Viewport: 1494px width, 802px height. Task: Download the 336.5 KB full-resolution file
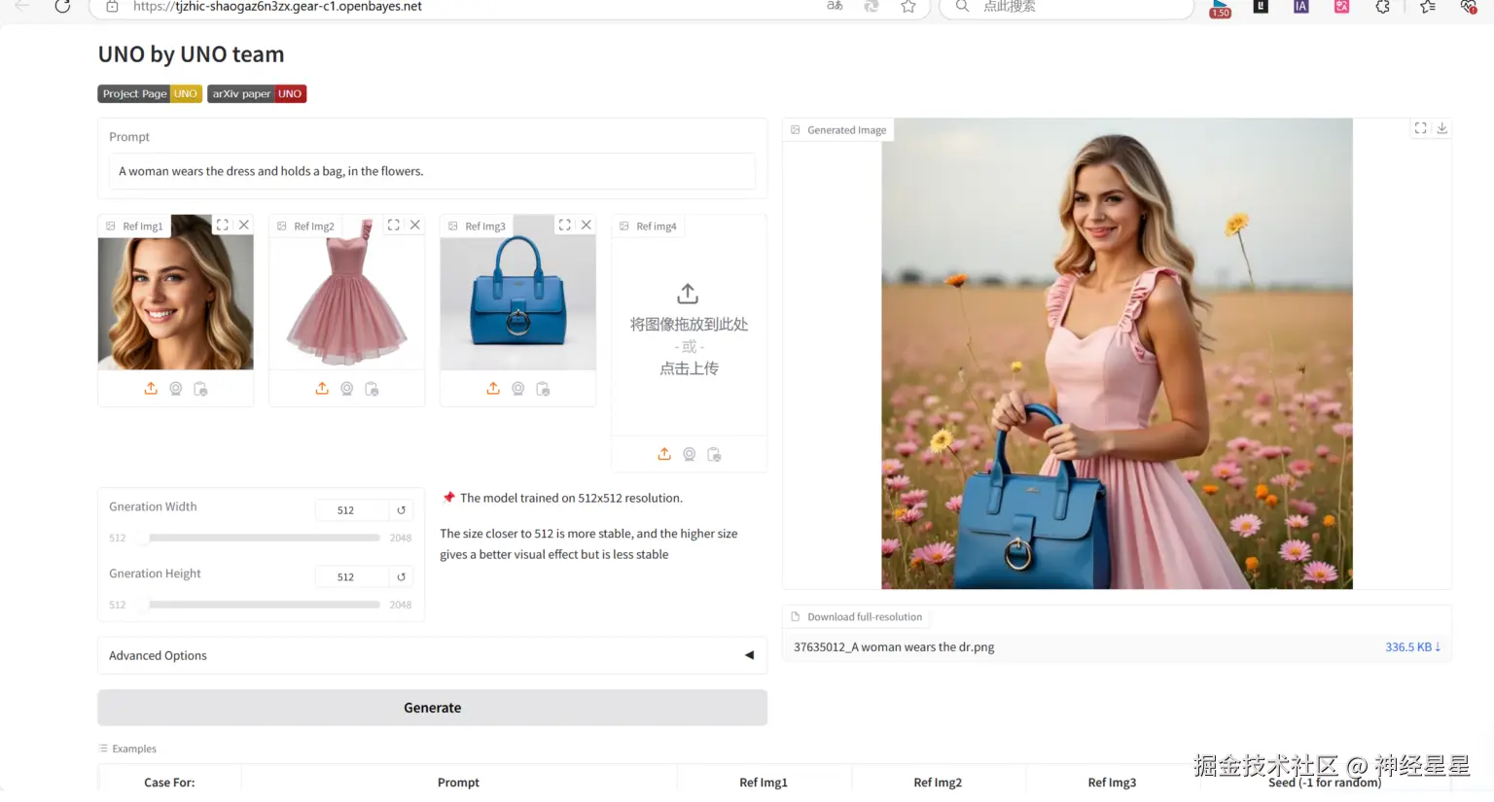pyautogui.click(x=1412, y=647)
